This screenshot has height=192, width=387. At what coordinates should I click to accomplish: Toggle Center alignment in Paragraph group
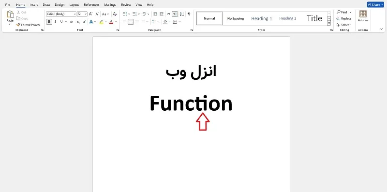coord(131,22)
